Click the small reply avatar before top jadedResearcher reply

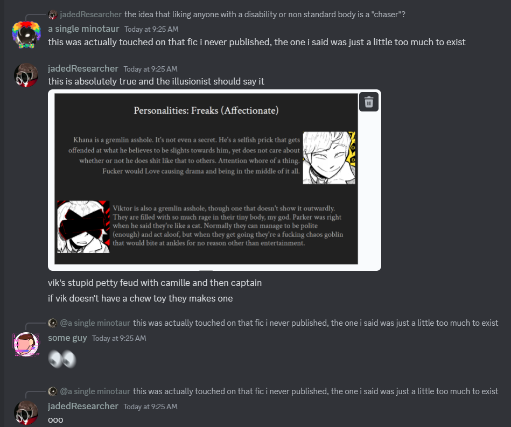click(x=52, y=15)
